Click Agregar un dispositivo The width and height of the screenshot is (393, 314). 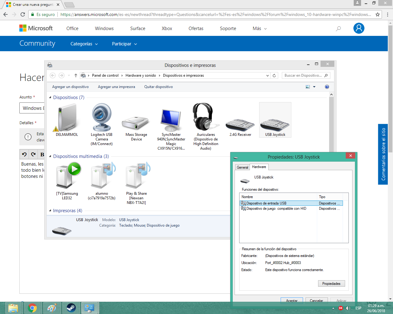coord(70,87)
